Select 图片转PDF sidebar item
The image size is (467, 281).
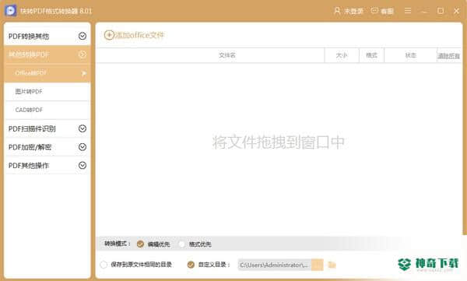pyautogui.click(x=47, y=92)
